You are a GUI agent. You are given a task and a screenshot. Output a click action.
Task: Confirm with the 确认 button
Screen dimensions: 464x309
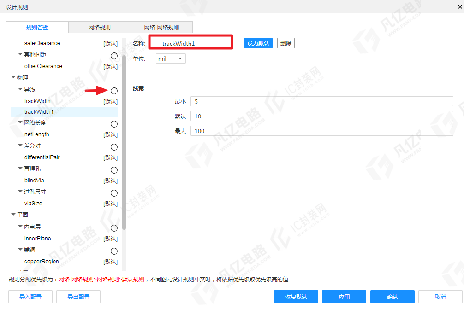[393, 297]
